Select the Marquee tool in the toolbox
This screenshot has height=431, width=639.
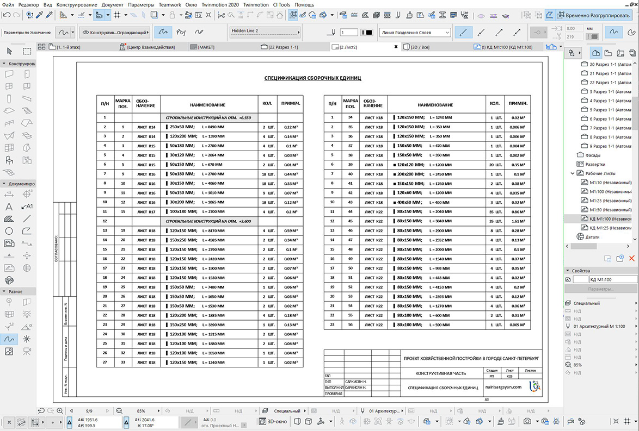27,51
